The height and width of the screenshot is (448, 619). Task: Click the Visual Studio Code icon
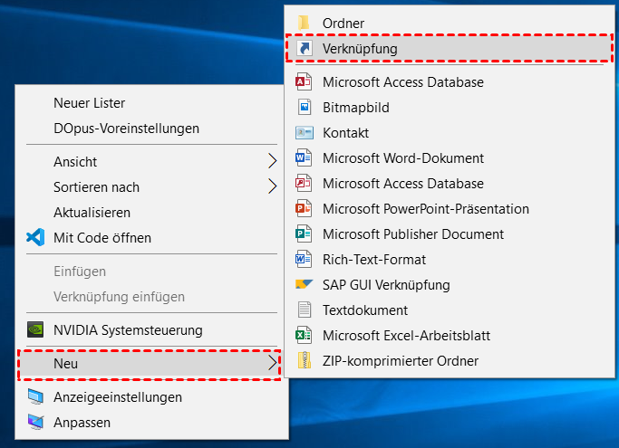pyautogui.click(x=35, y=237)
